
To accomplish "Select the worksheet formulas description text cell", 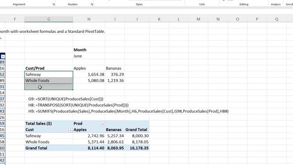I will tap(53, 32).
